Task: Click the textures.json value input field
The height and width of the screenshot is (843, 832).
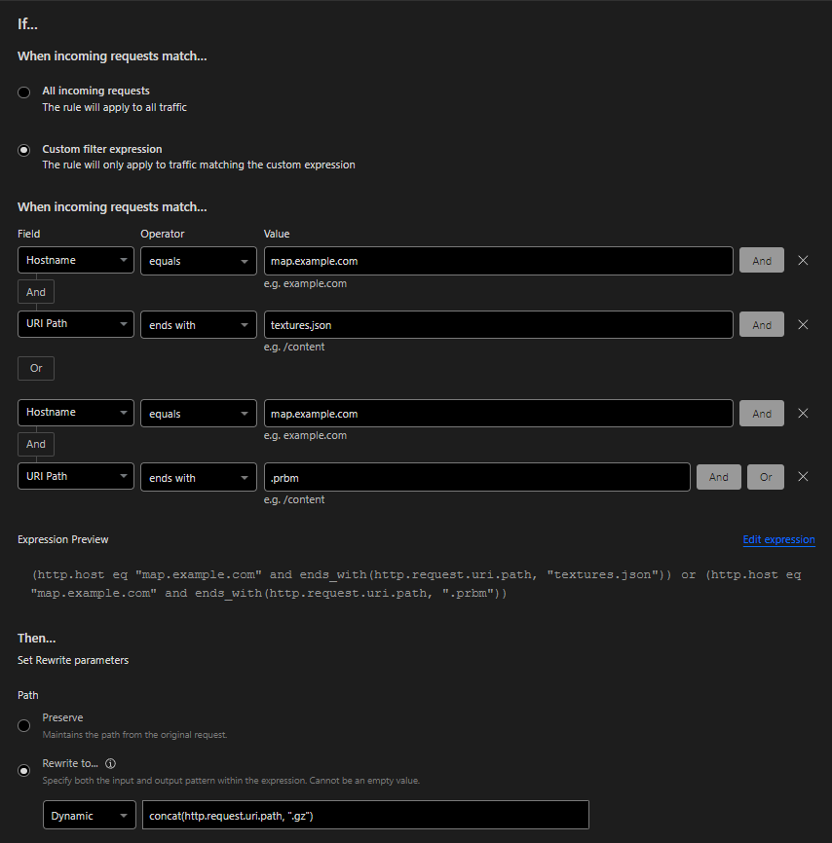Action: (498, 325)
